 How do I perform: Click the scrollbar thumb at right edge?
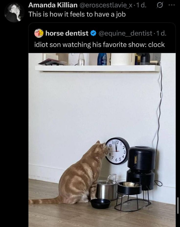point(178,205)
